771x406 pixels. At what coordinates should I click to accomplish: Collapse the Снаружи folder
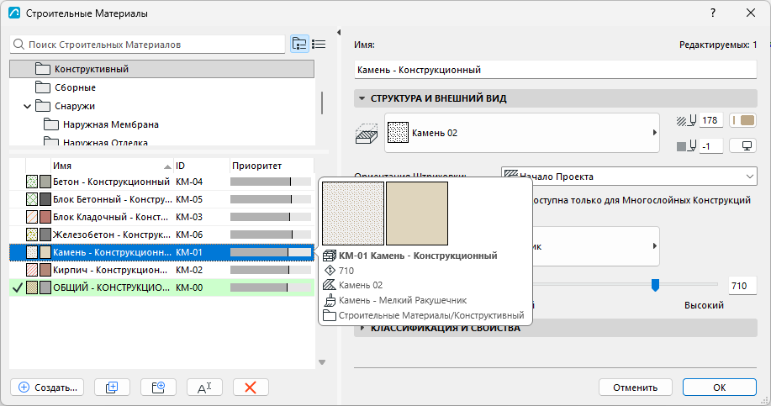(28, 106)
